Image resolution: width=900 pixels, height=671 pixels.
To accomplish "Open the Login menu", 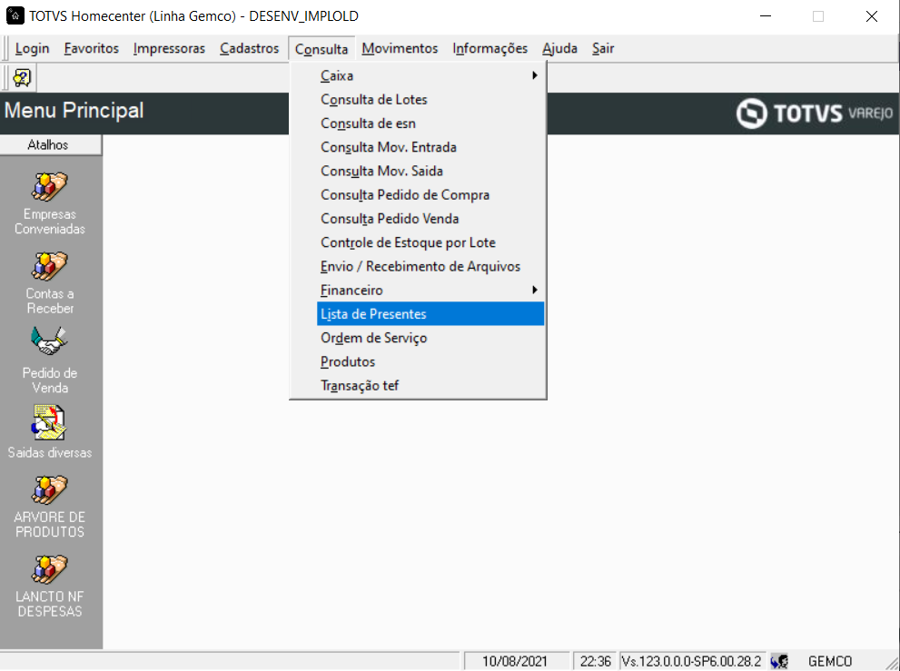I will pyautogui.click(x=32, y=49).
